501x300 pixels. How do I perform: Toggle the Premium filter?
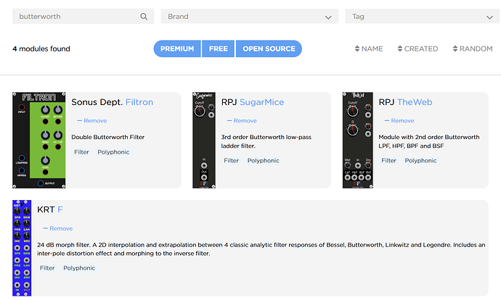177,49
